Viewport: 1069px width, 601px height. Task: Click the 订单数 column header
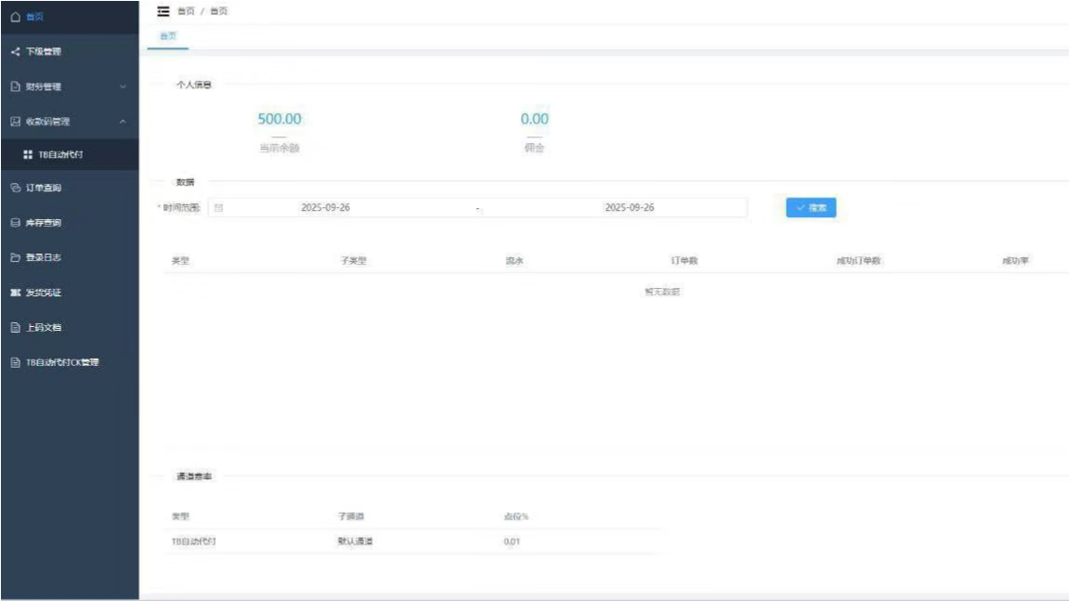click(684, 261)
